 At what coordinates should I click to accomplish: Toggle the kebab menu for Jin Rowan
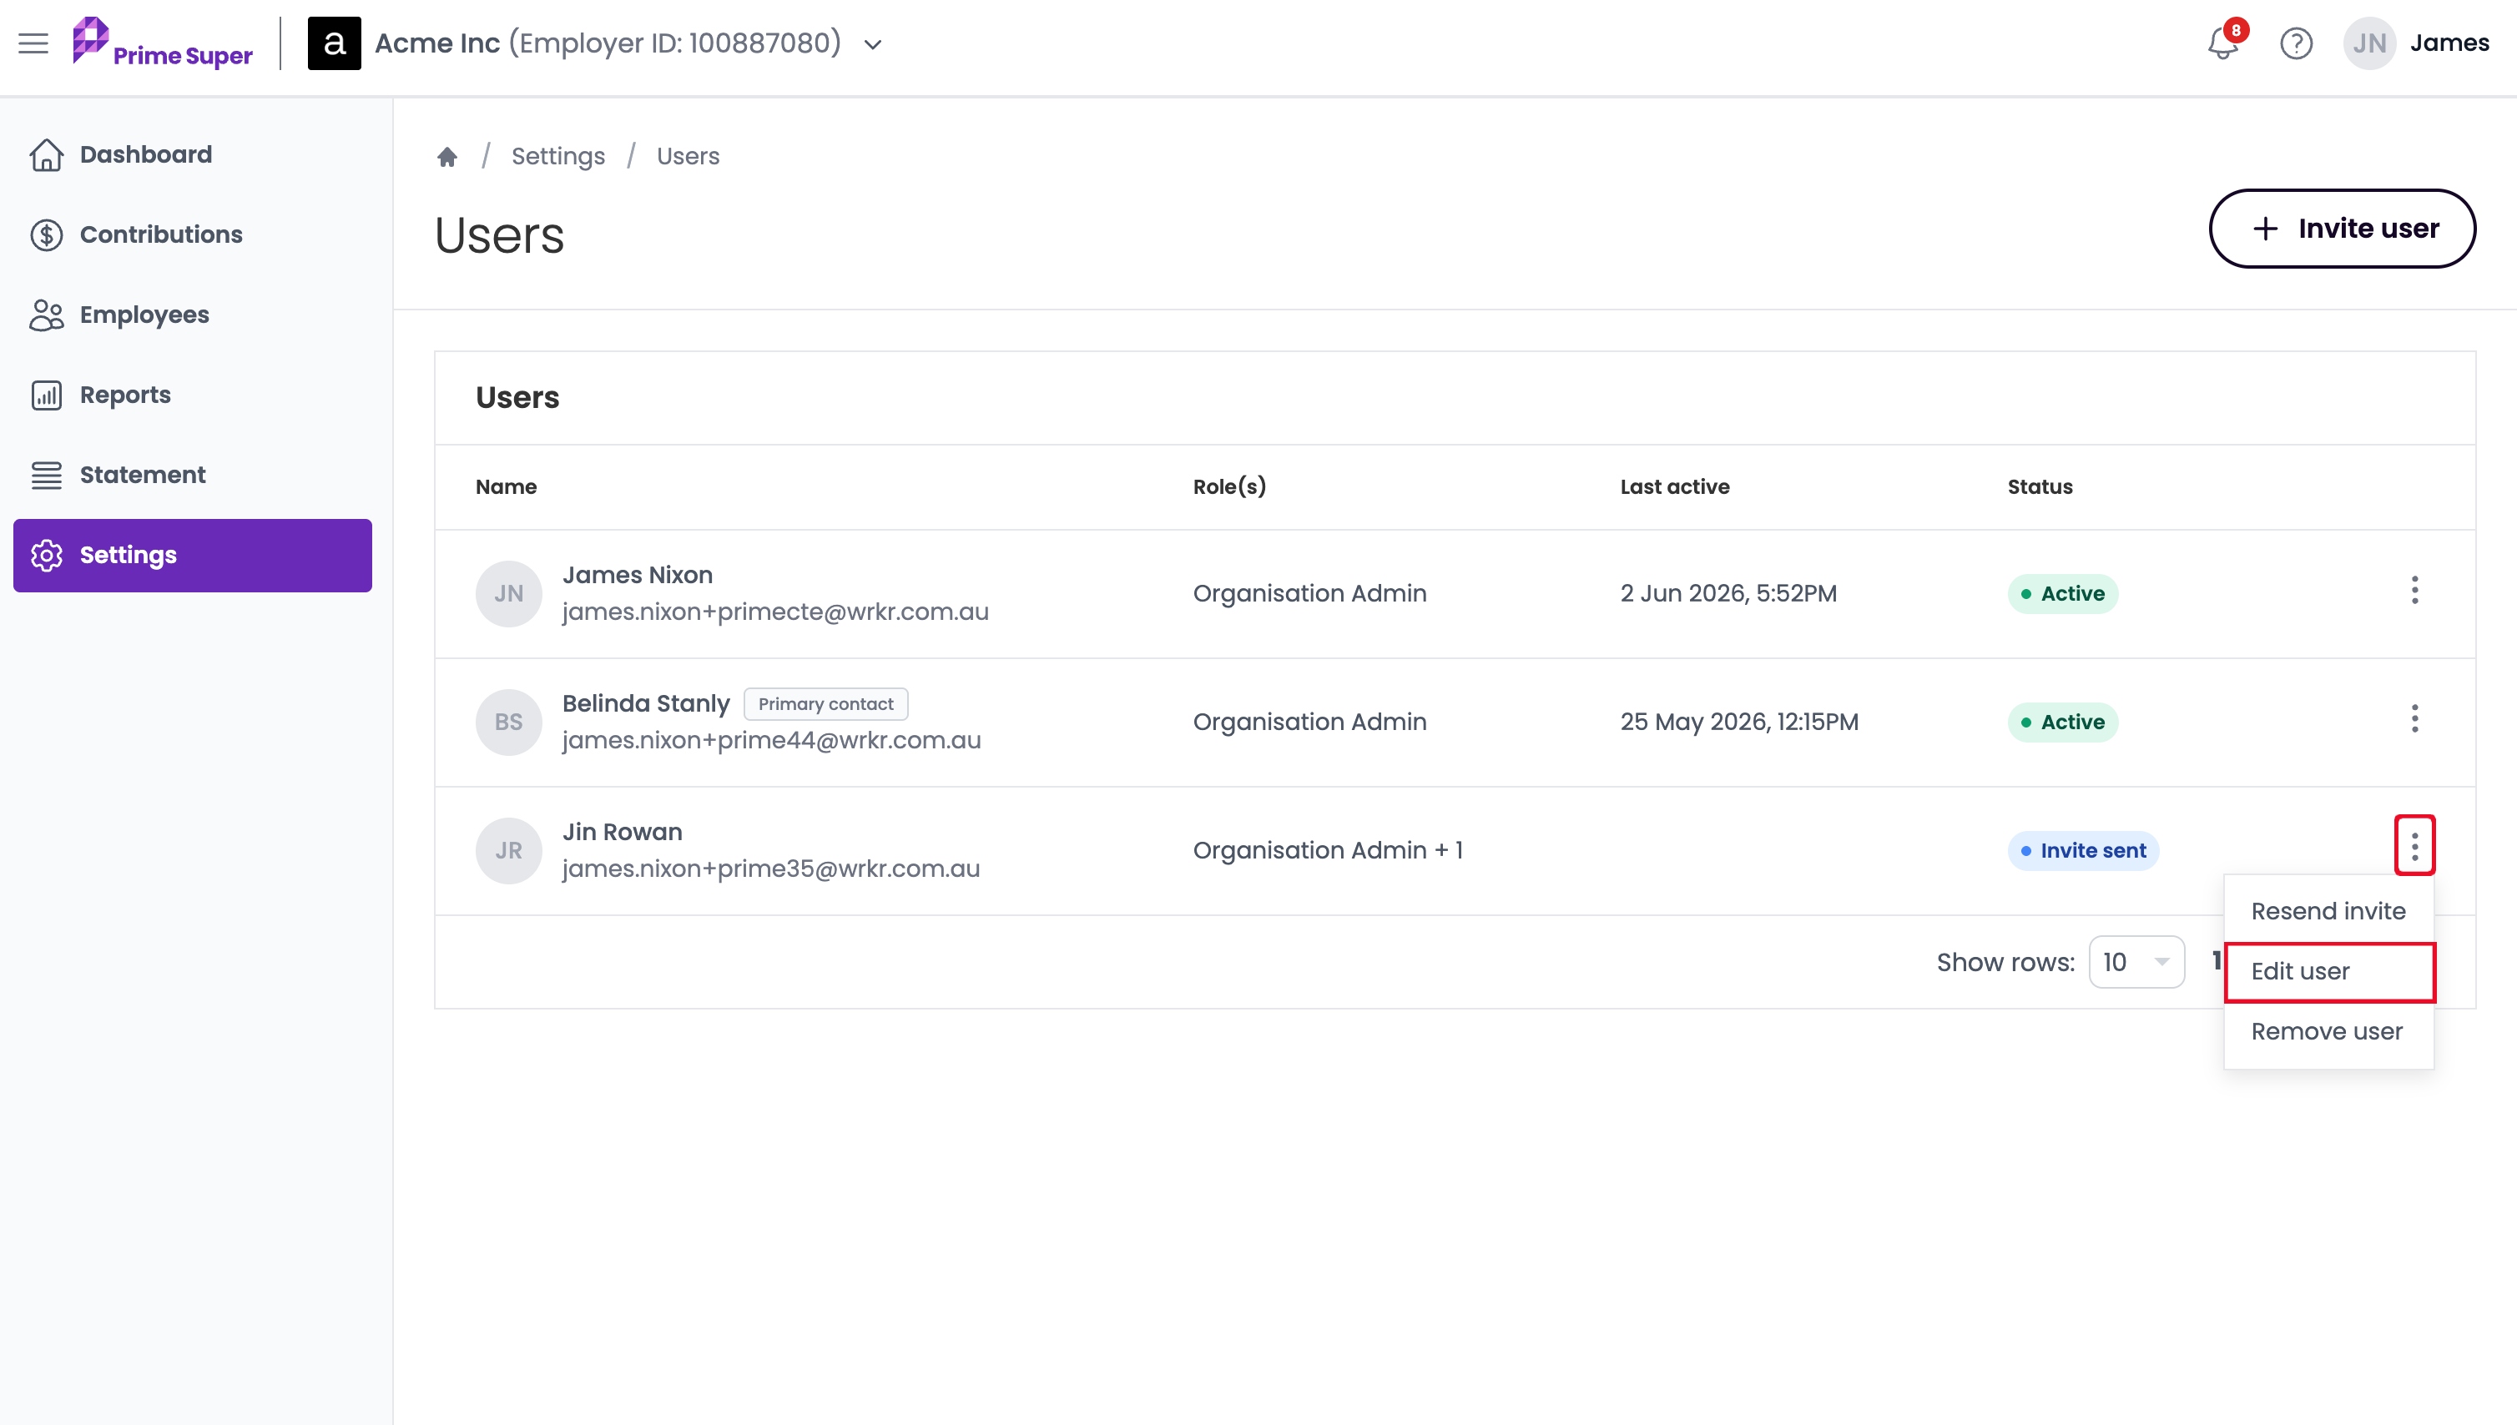click(2414, 846)
